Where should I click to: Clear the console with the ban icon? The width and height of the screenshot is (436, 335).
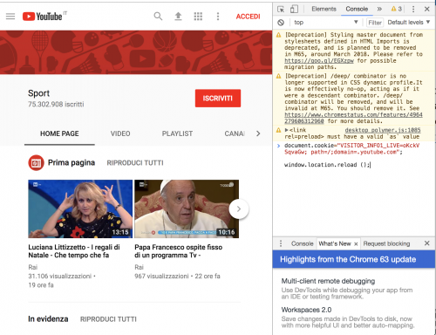pos(281,23)
